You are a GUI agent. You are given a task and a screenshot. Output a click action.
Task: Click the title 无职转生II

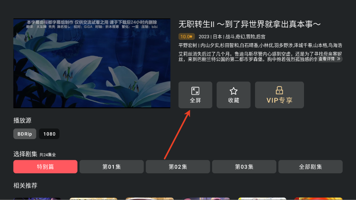point(249,24)
